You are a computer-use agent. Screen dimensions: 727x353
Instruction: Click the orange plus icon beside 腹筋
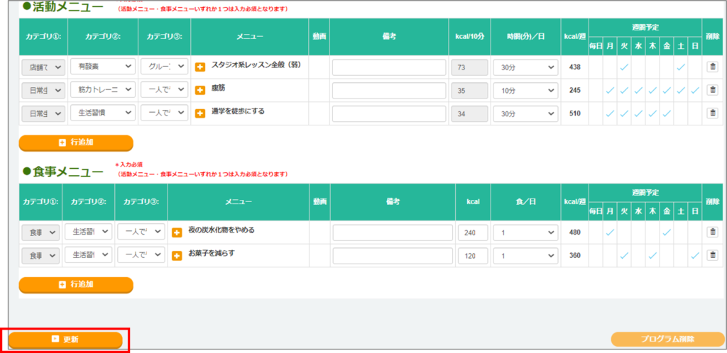pos(200,91)
